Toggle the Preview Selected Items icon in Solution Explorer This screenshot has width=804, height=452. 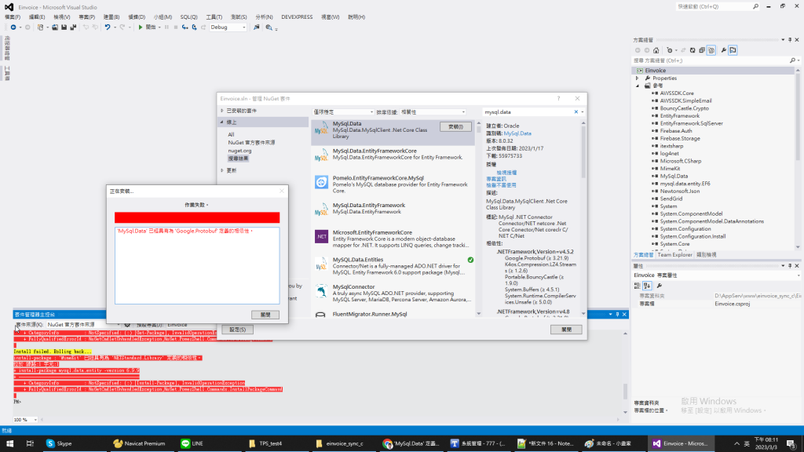(x=733, y=50)
